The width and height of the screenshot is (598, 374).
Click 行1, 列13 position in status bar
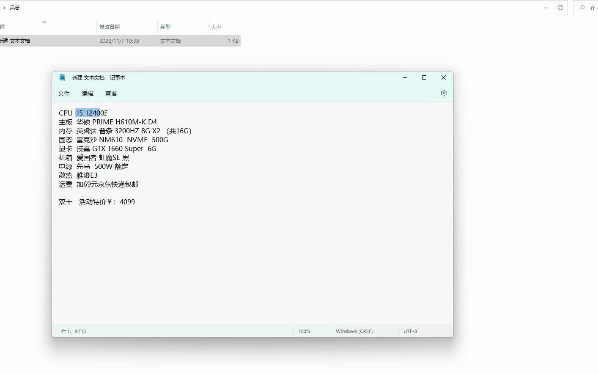pos(74,331)
